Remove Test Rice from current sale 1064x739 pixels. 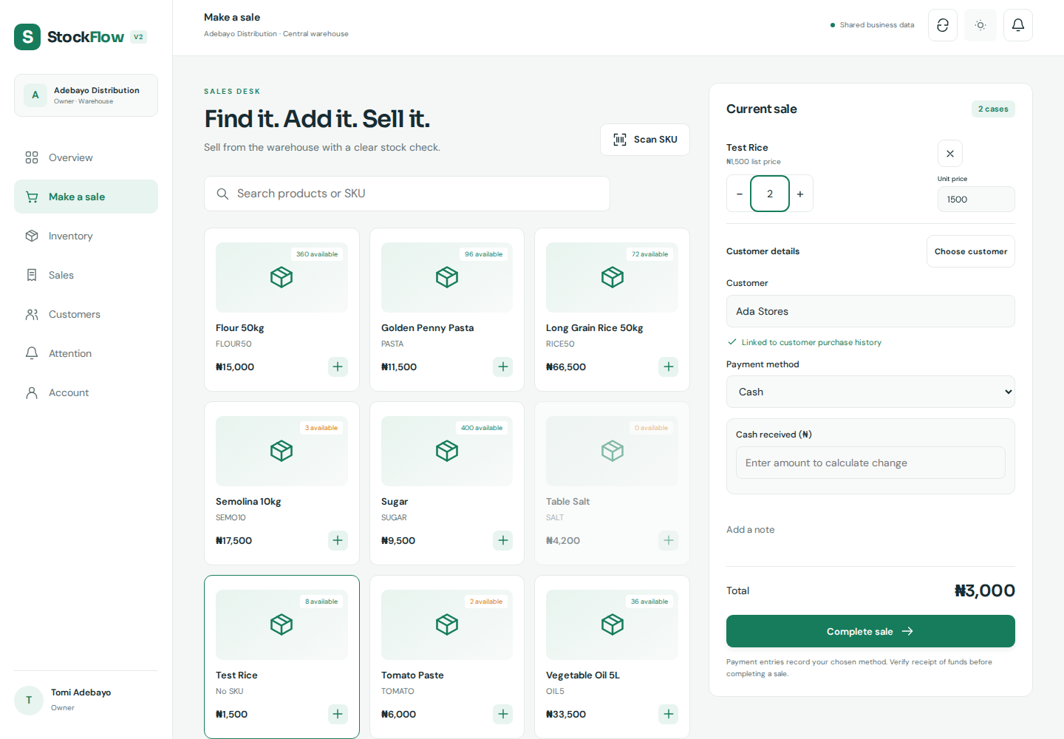coord(950,154)
